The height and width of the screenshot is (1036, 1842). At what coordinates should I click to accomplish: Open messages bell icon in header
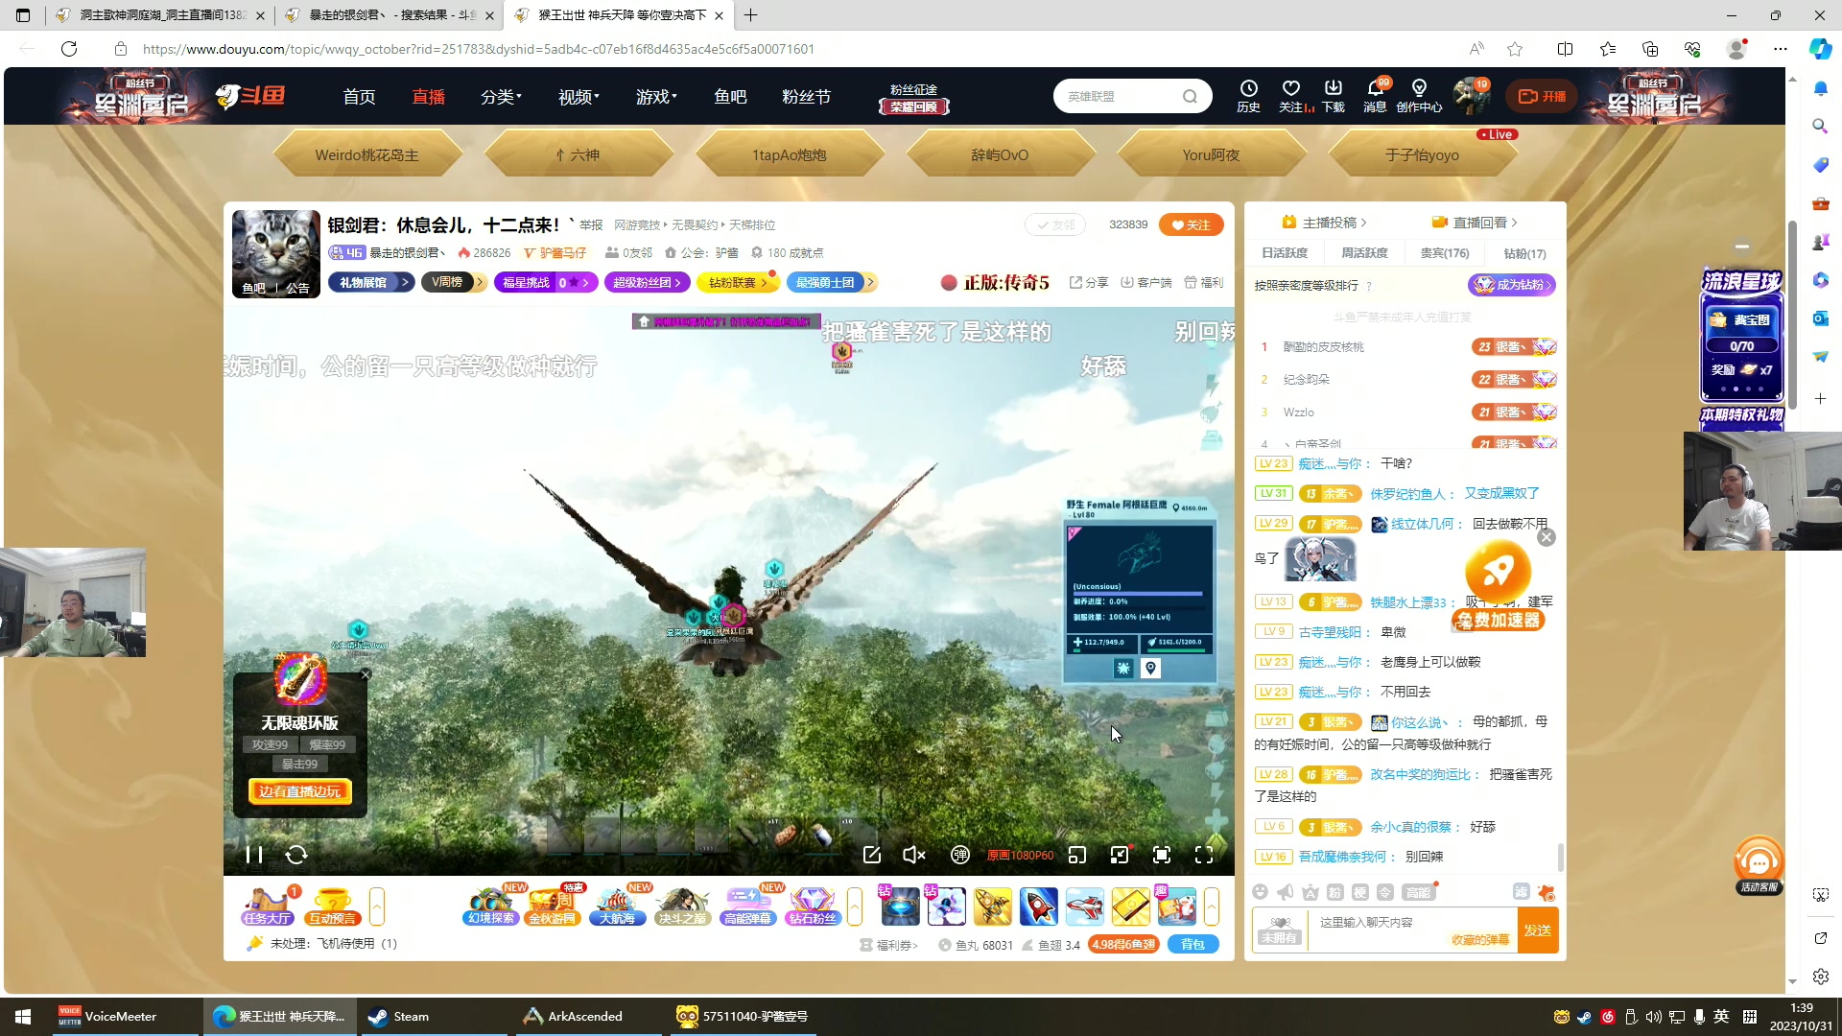[x=1376, y=96]
